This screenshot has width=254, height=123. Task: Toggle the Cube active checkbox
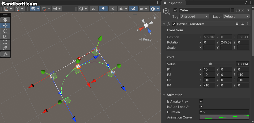pyautogui.click(x=175, y=10)
